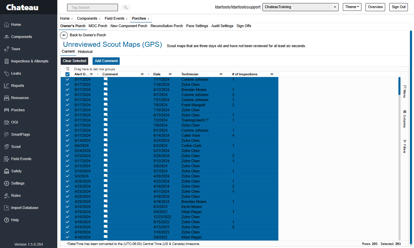Click the row groups icon

point(67,69)
